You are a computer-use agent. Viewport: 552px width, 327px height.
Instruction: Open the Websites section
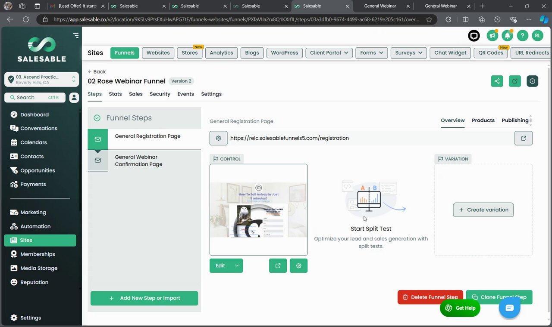tap(158, 52)
